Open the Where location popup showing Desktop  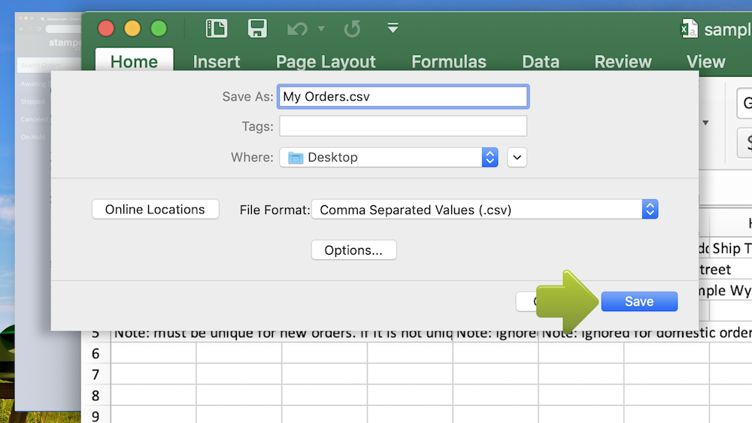pyautogui.click(x=389, y=157)
